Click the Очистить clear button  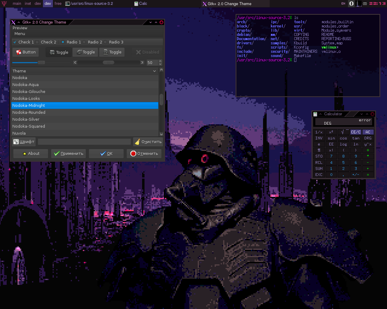148,142
